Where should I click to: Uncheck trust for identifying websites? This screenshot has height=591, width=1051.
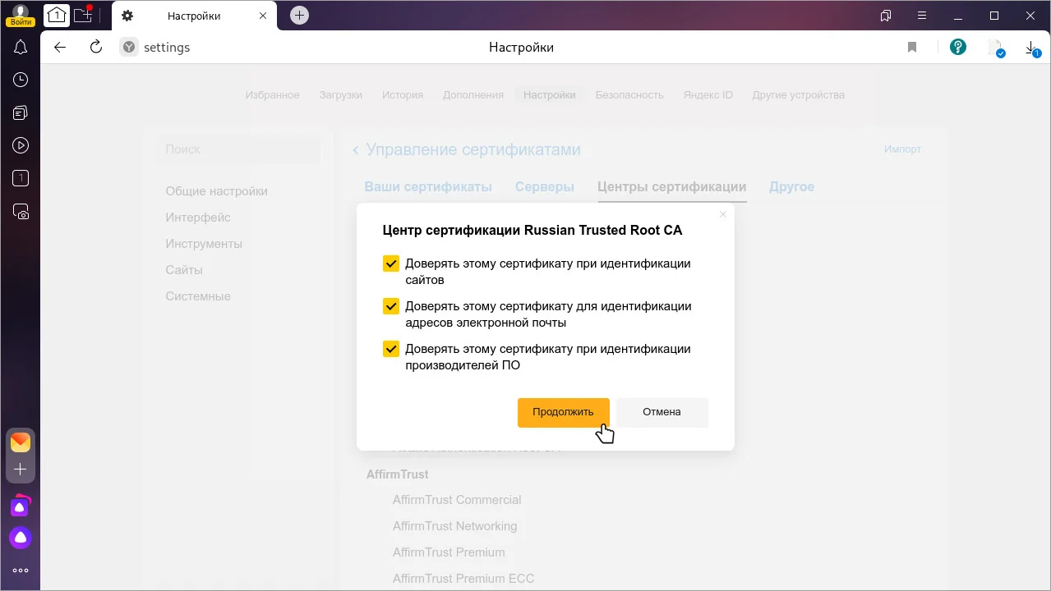391,264
